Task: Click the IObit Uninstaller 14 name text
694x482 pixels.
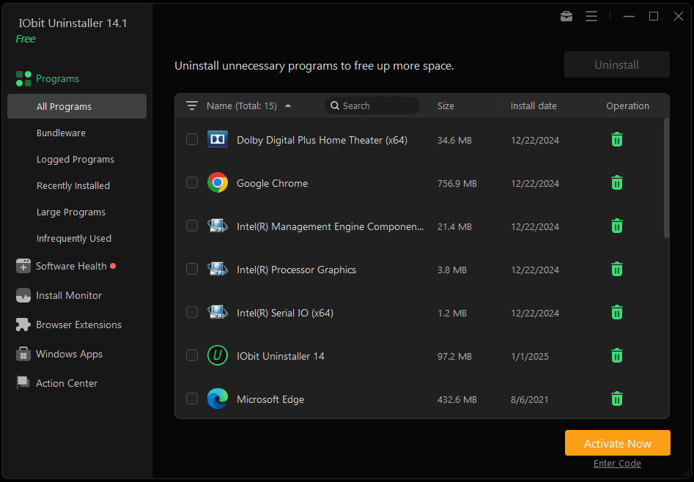Action: 280,356
